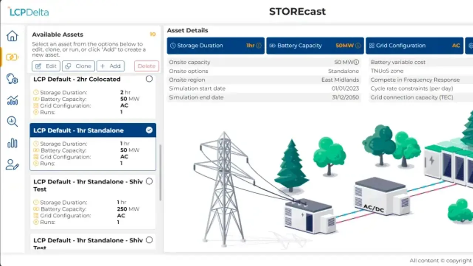Click the STOREcast title
Viewport: 473px width, 266px height.
(x=297, y=11)
